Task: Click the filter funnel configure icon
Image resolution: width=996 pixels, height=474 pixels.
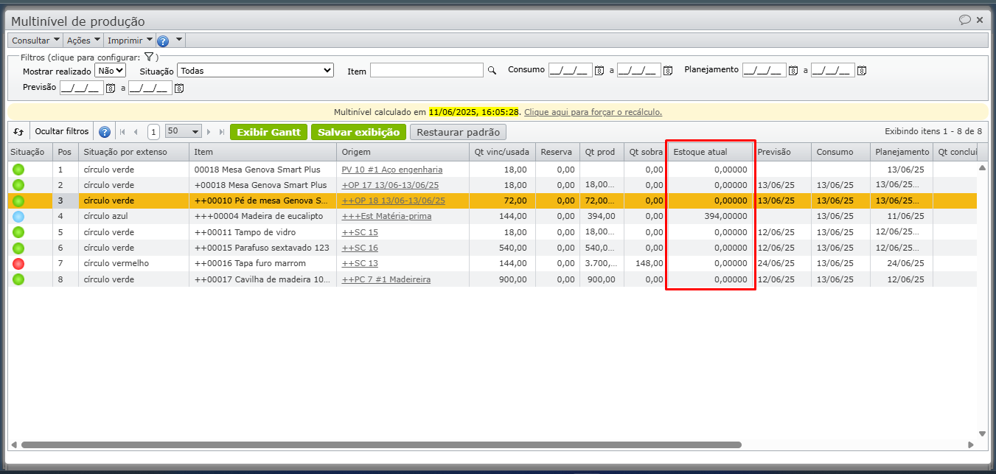Action: click(x=148, y=57)
